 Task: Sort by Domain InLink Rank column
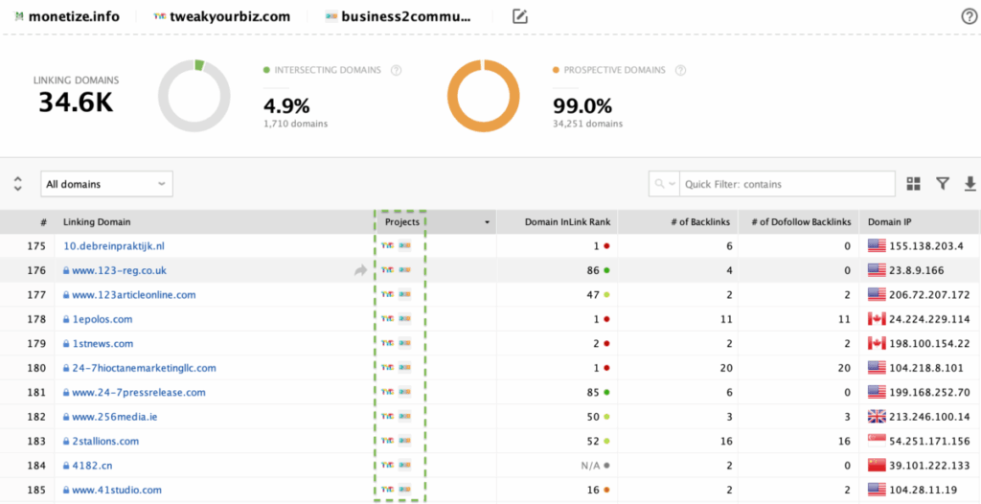(567, 222)
